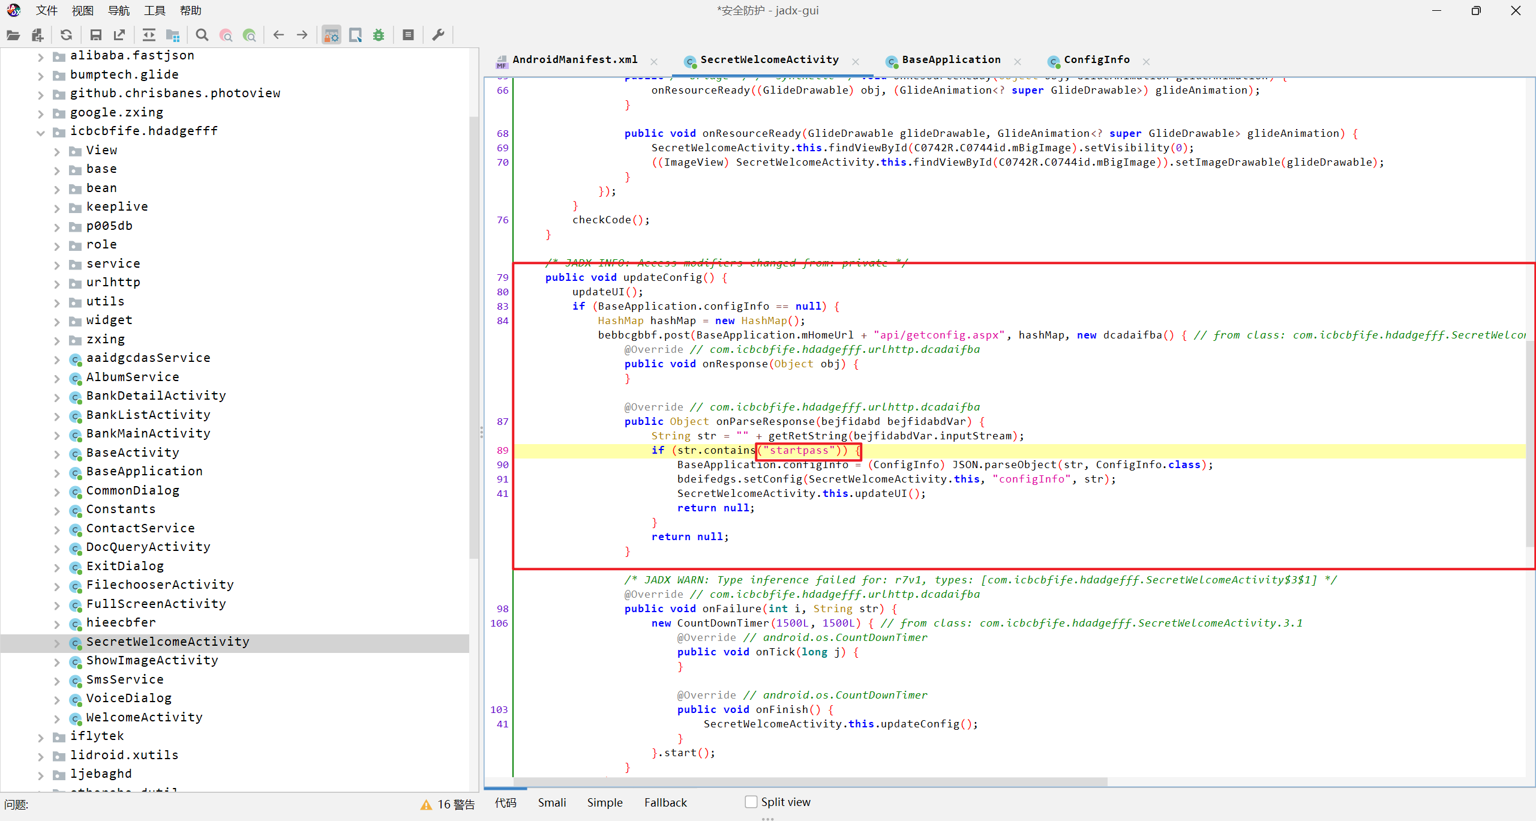Click the open file folder icon
The height and width of the screenshot is (821, 1536).
(13, 35)
